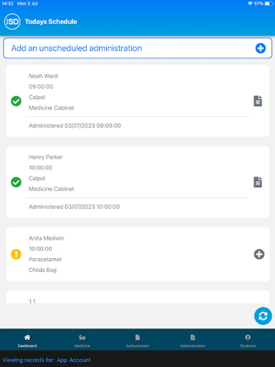Viewport: 275px width, 367px height.
Task: Click Henry Parker's green checkmark status
Action: click(16, 182)
